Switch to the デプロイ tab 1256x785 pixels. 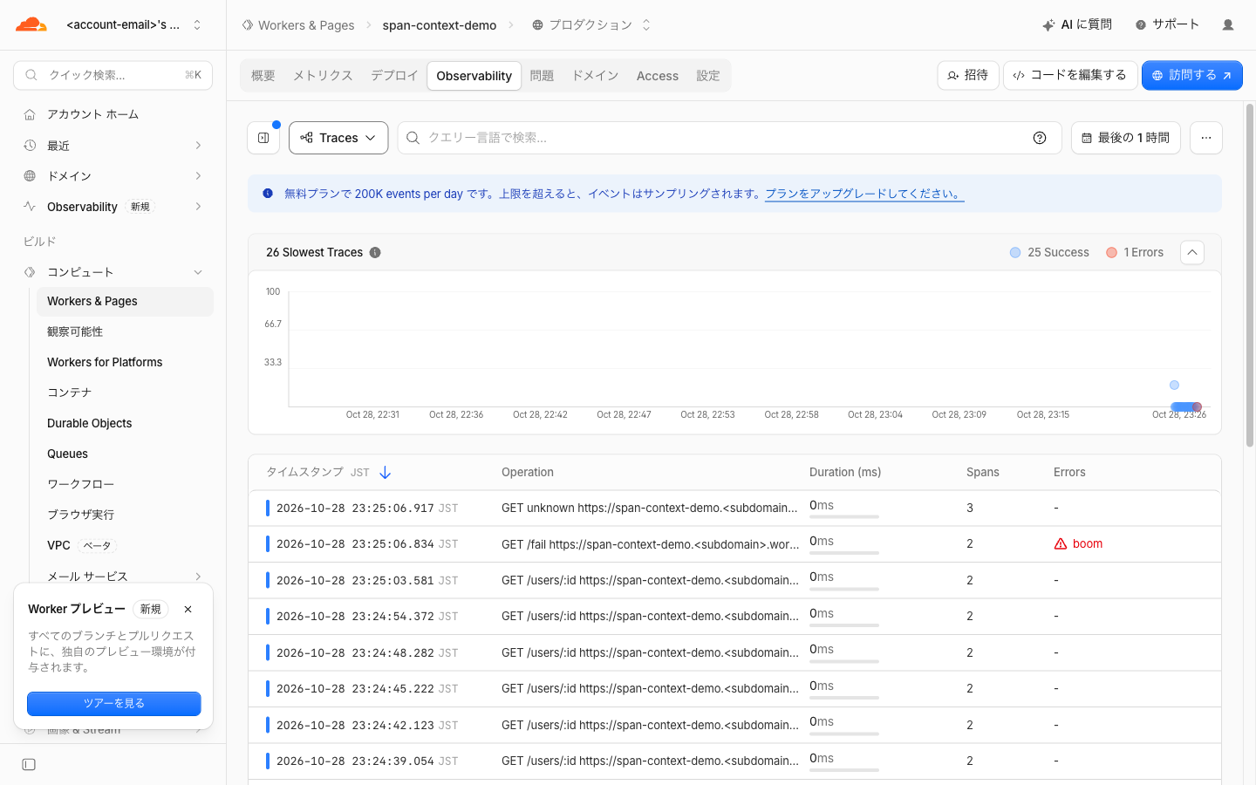[394, 76]
